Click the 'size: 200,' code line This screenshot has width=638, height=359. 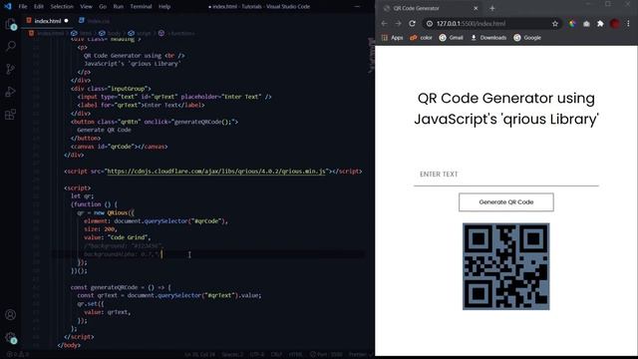100,229
